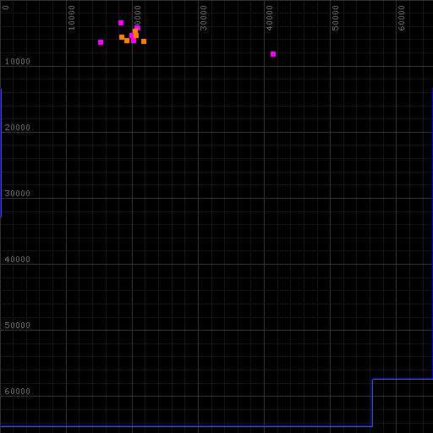
Task: Pick the rightmost orange marker in the cluster
Action: click(144, 41)
